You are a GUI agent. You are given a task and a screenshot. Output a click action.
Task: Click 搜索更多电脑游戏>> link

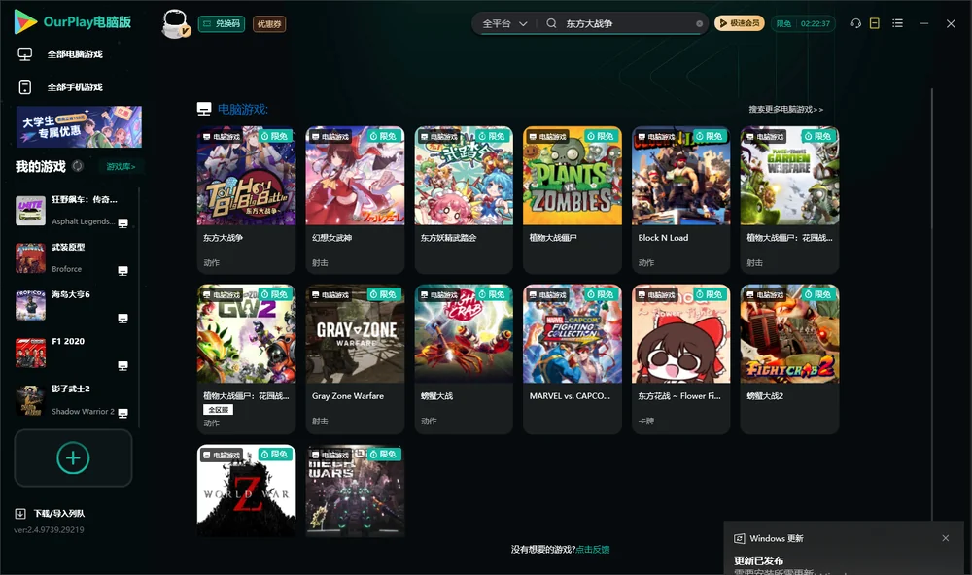click(786, 109)
